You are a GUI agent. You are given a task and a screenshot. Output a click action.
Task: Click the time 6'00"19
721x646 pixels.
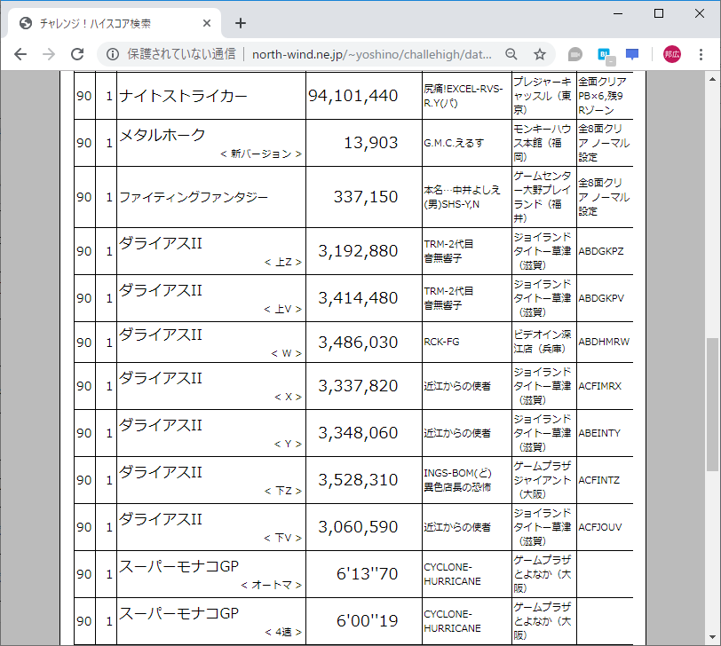point(367,621)
